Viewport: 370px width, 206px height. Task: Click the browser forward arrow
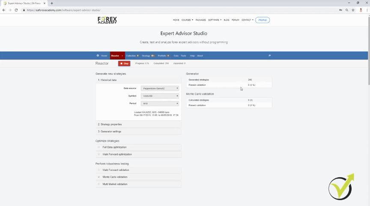(10, 10)
